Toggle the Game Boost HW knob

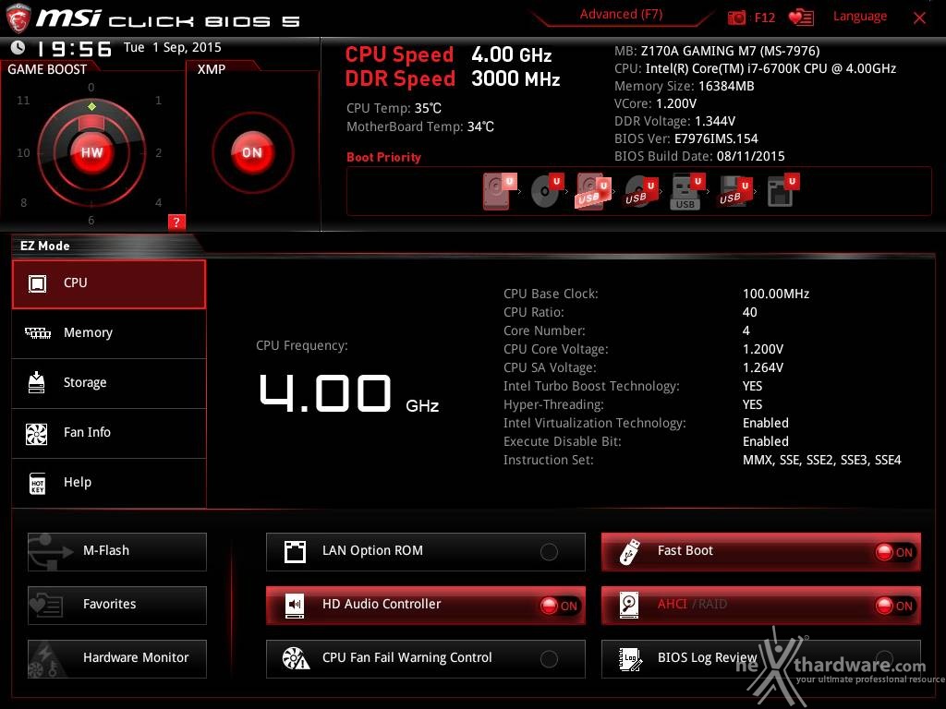[91, 152]
